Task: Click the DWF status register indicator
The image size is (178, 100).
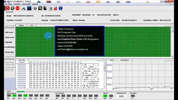Action: click(20, 96)
